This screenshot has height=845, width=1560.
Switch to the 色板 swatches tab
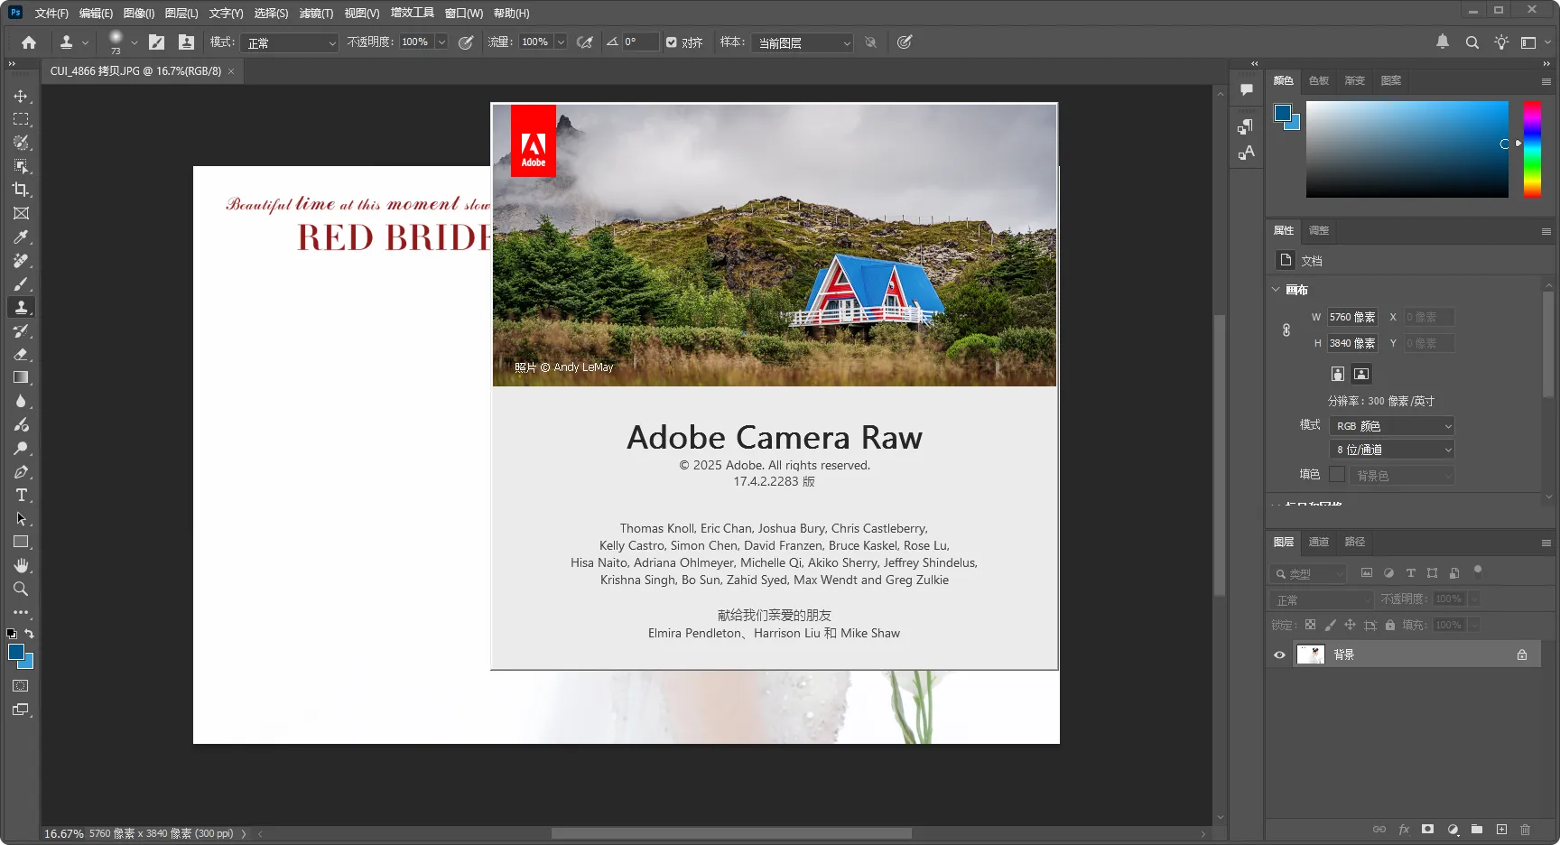click(x=1319, y=81)
